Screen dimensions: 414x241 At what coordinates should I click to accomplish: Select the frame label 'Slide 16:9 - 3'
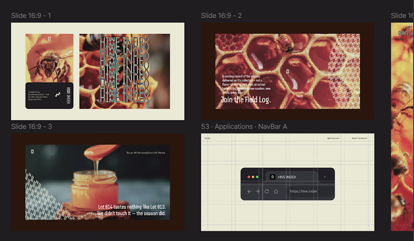tap(31, 127)
